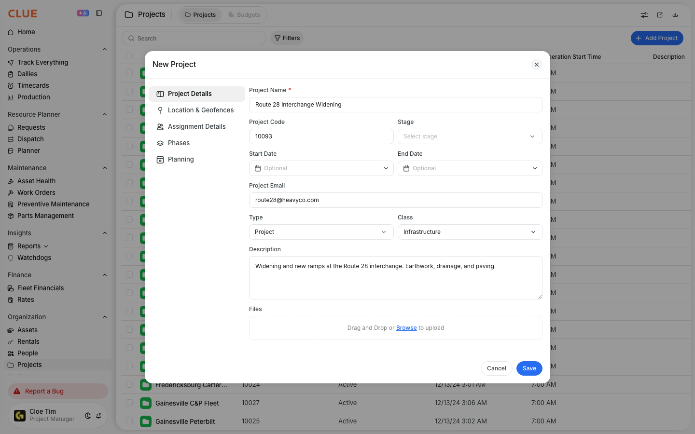Viewport: 695px width, 434px height.
Task: Select all projects header checkbox
Action: [x=129, y=56]
